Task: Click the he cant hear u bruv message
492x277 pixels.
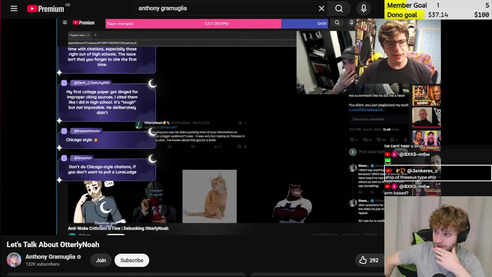Action: point(404,146)
